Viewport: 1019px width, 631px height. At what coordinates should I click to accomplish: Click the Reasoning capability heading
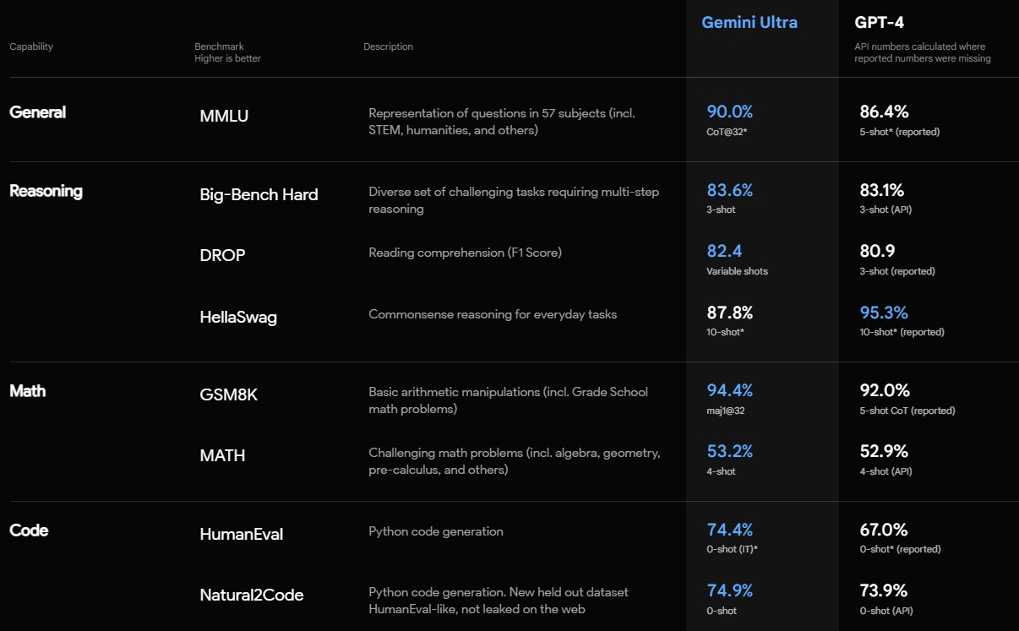tap(46, 191)
